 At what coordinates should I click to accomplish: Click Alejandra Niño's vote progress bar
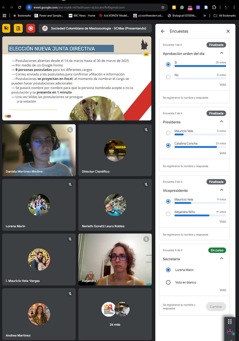coord(200,215)
